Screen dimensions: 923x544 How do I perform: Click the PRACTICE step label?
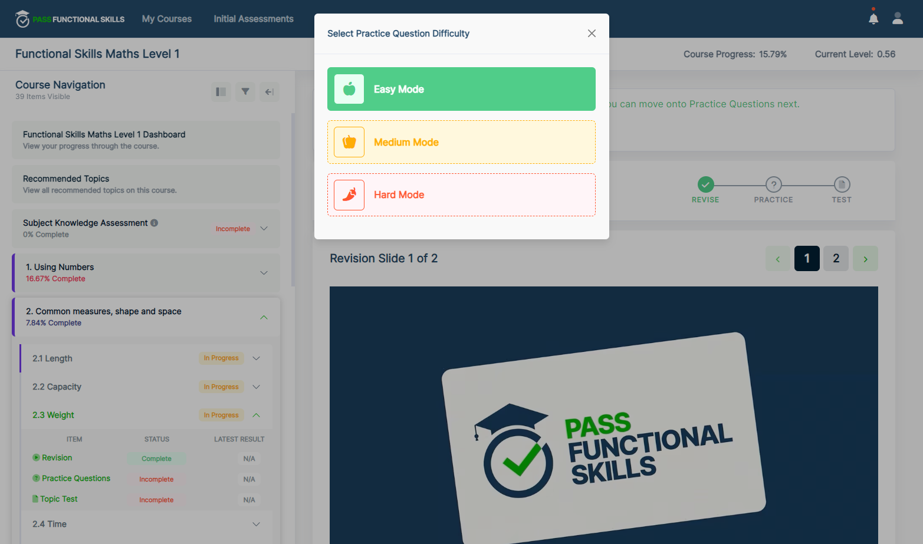coord(773,200)
